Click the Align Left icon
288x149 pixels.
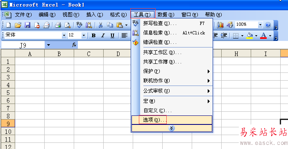[125, 36]
